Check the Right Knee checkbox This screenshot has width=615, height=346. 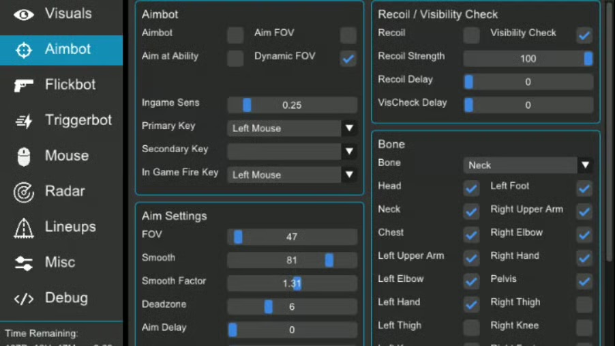tap(584, 328)
